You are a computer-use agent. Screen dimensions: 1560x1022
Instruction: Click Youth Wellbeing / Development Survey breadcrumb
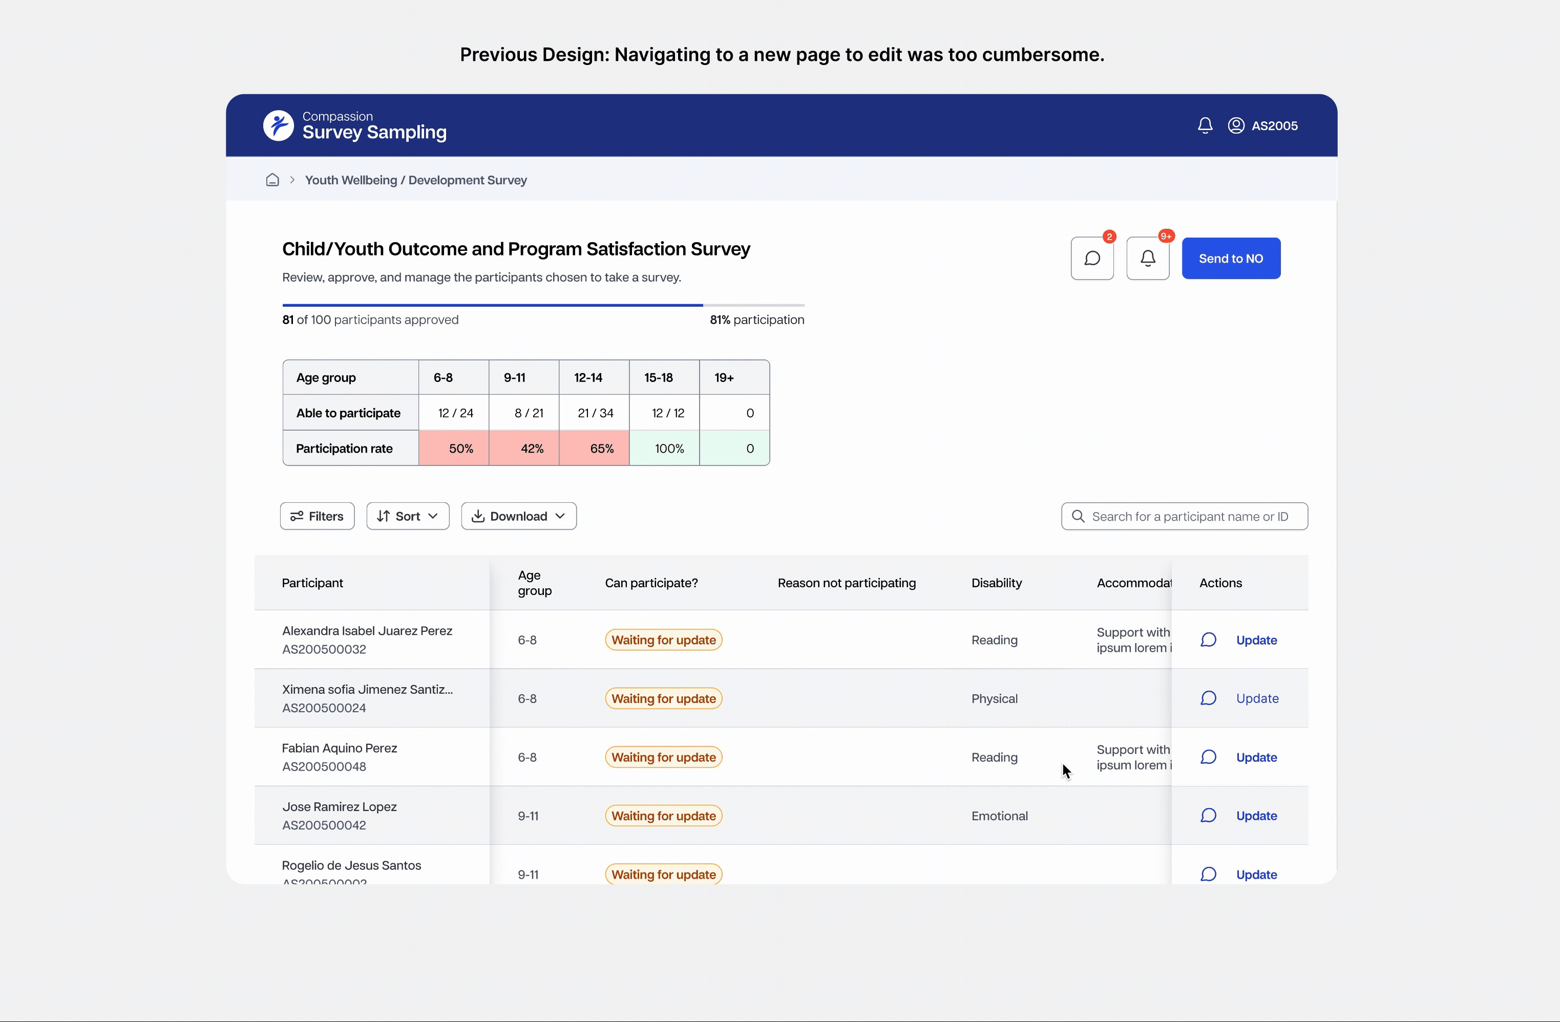[415, 180]
